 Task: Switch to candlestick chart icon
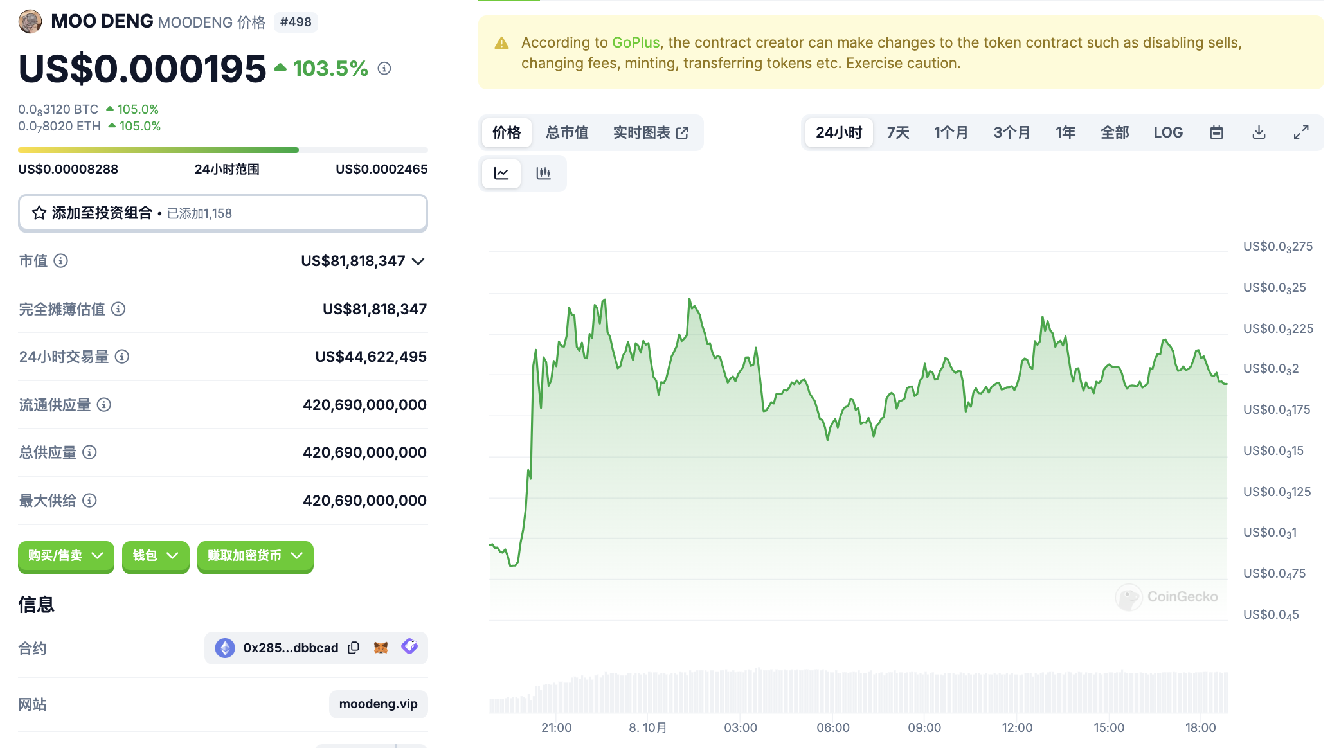point(544,174)
